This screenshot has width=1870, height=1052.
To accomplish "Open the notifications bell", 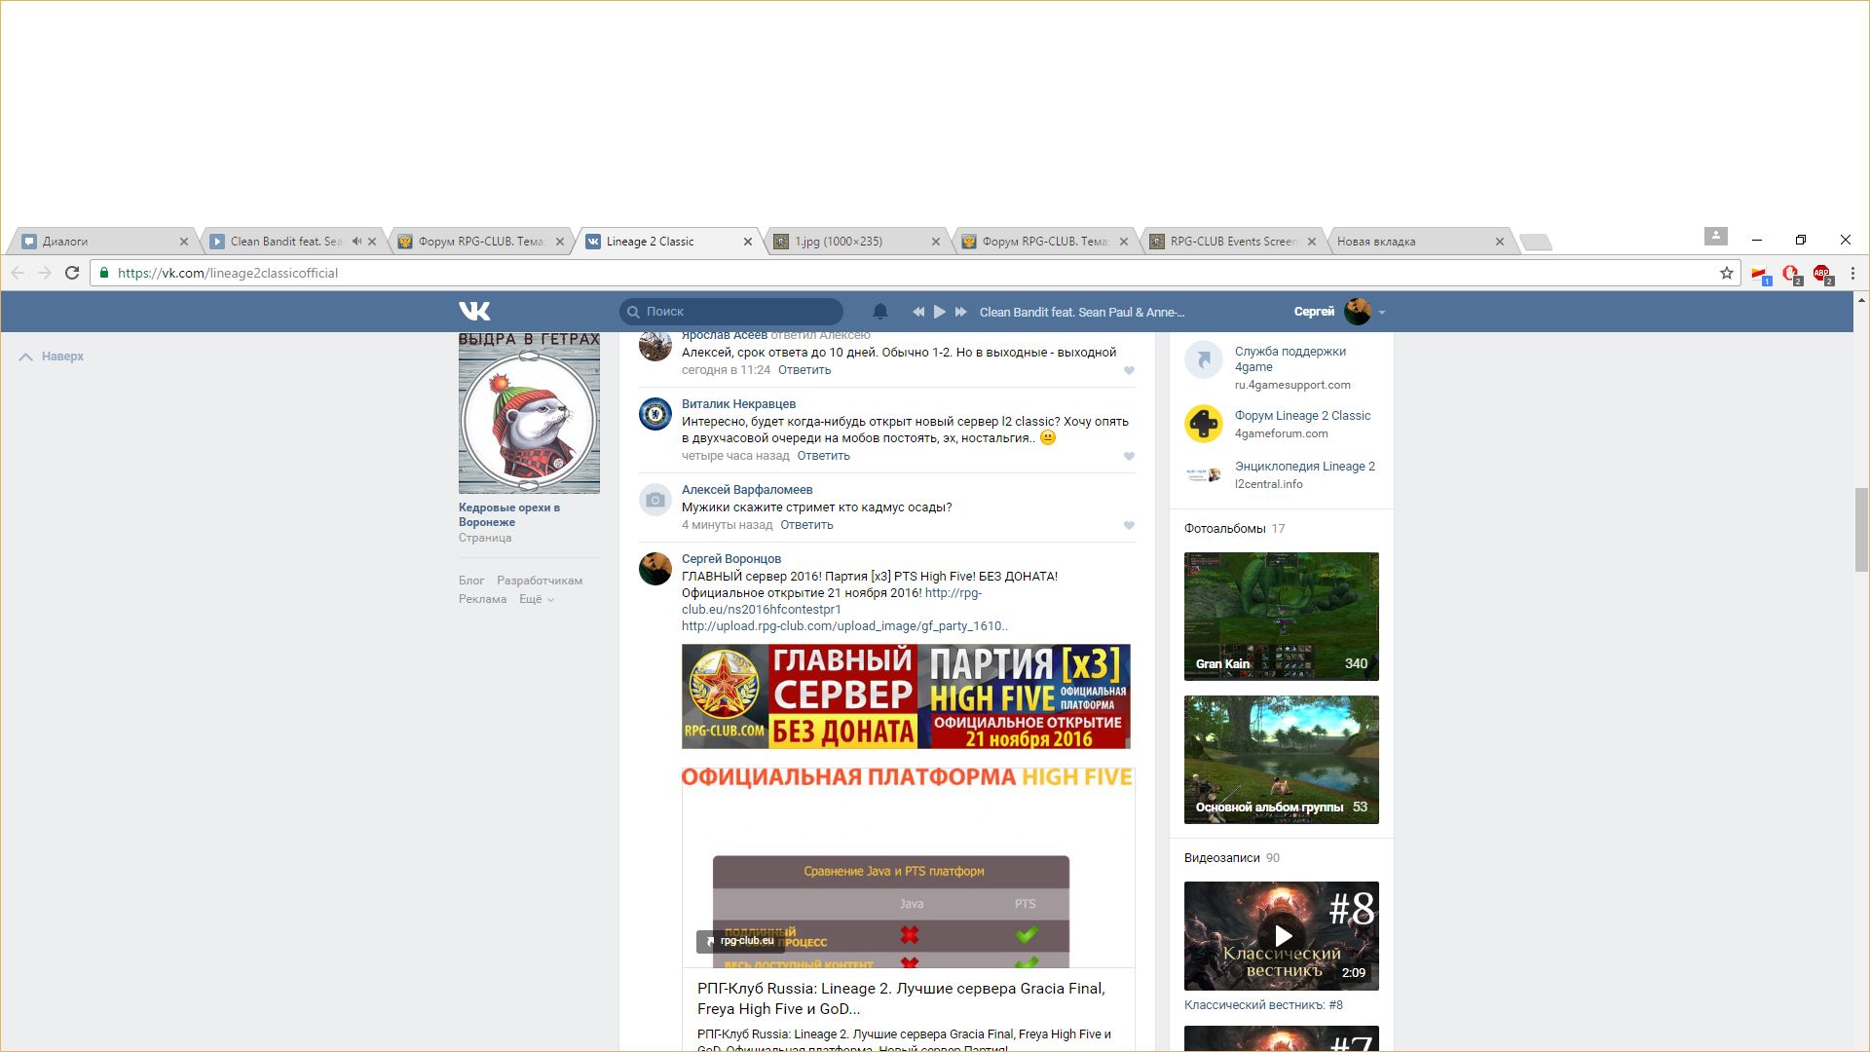I will coord(879,312).
